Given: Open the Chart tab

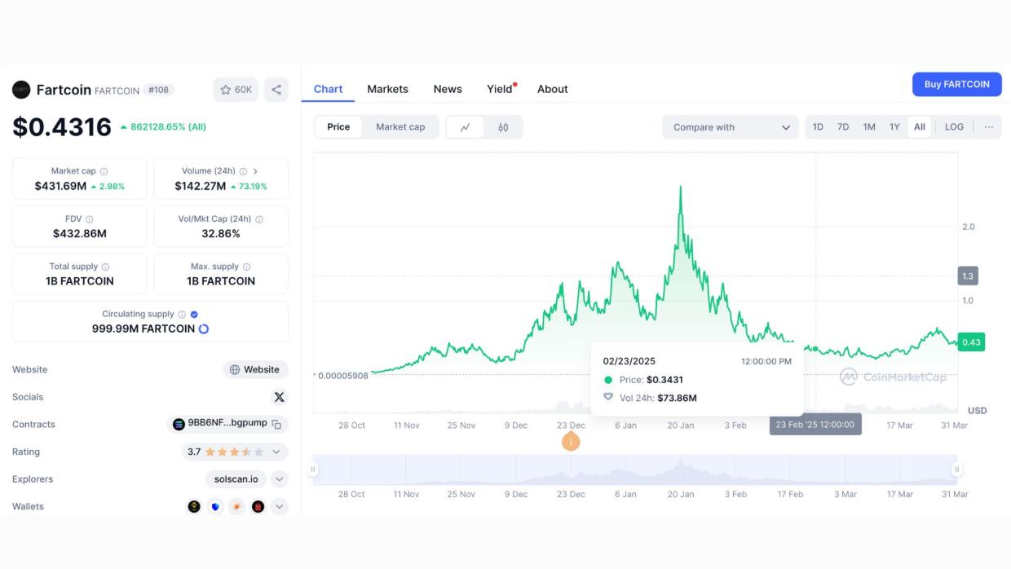Looking at the screenshot, I should coord(328,89).
